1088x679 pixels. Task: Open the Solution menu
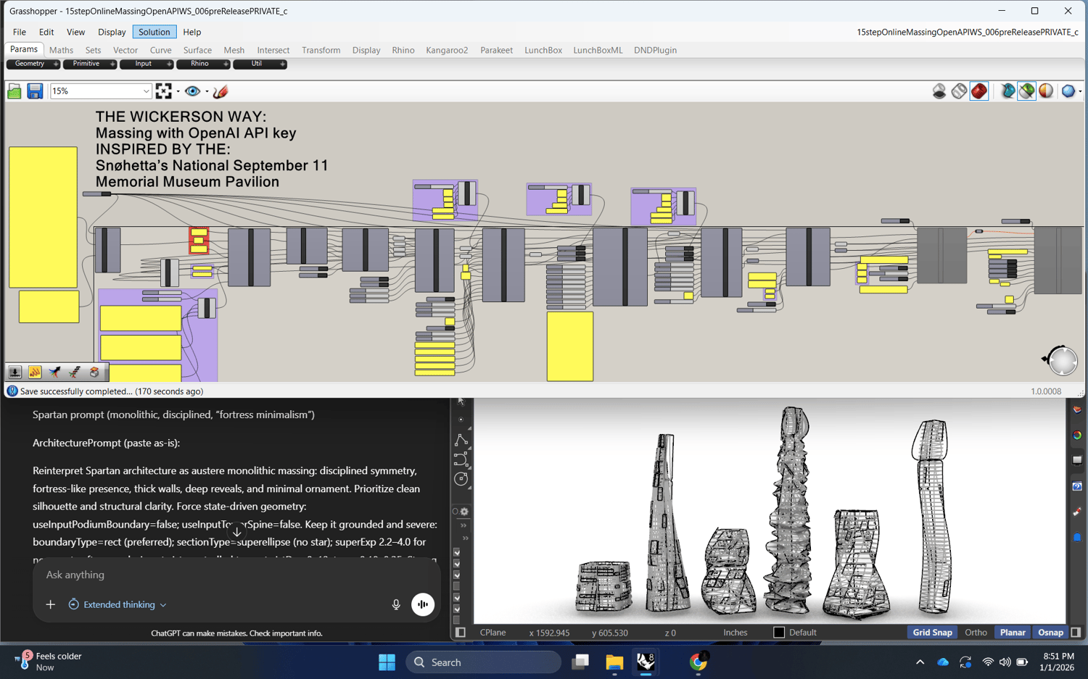coord(154,32)
